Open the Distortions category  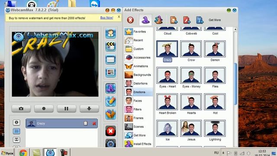click(138, 84)
